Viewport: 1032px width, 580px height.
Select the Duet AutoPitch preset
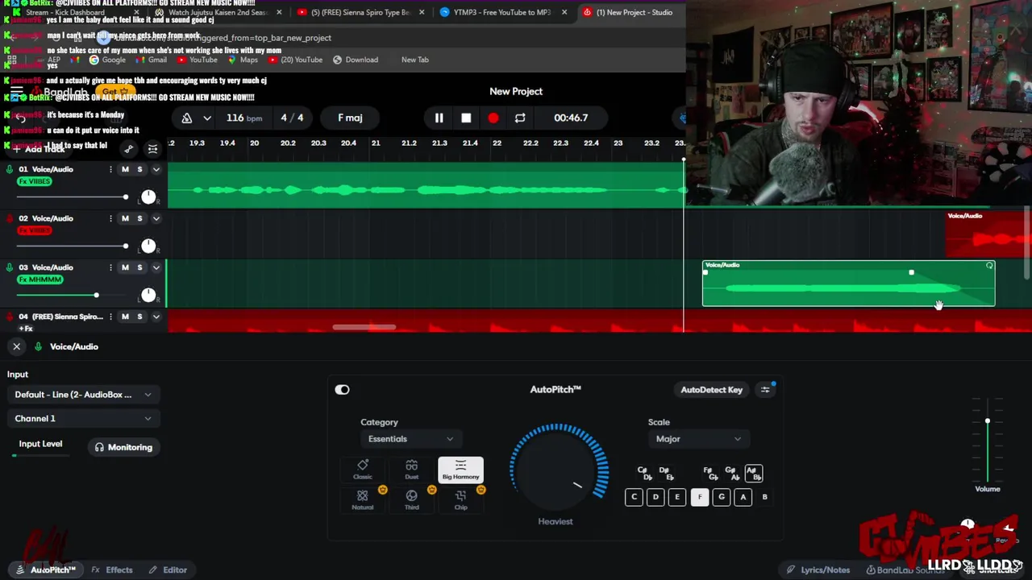pyautogui.click(x=412, y=470)
